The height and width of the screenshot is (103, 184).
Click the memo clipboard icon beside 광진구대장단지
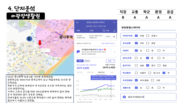(124, 97)
